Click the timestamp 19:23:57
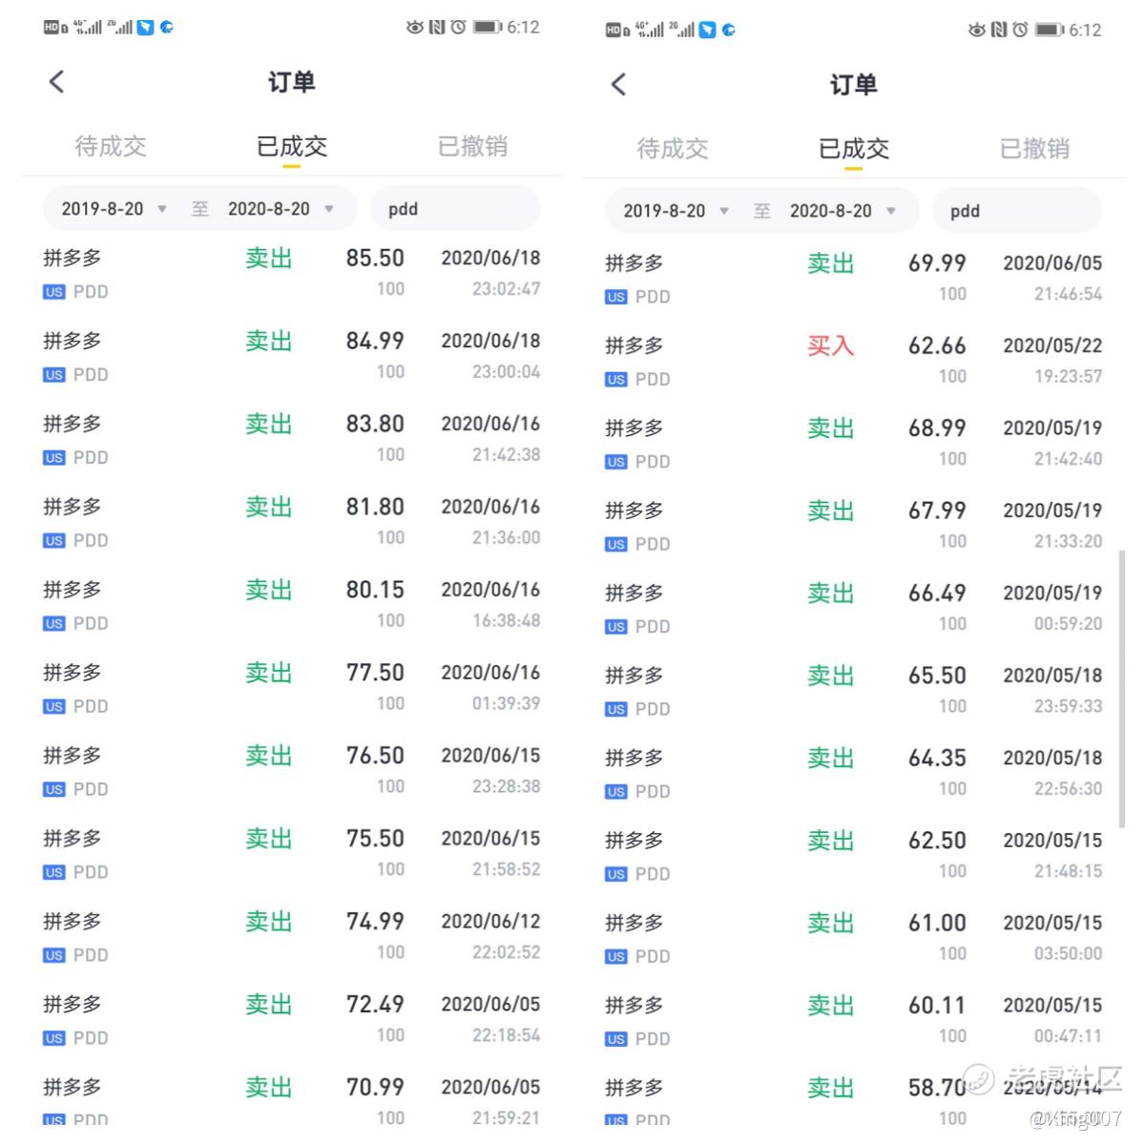The image size is (1145, 1145). pos(1068,377)
